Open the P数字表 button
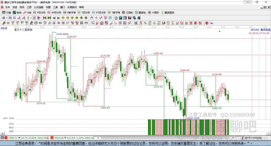 70,13
